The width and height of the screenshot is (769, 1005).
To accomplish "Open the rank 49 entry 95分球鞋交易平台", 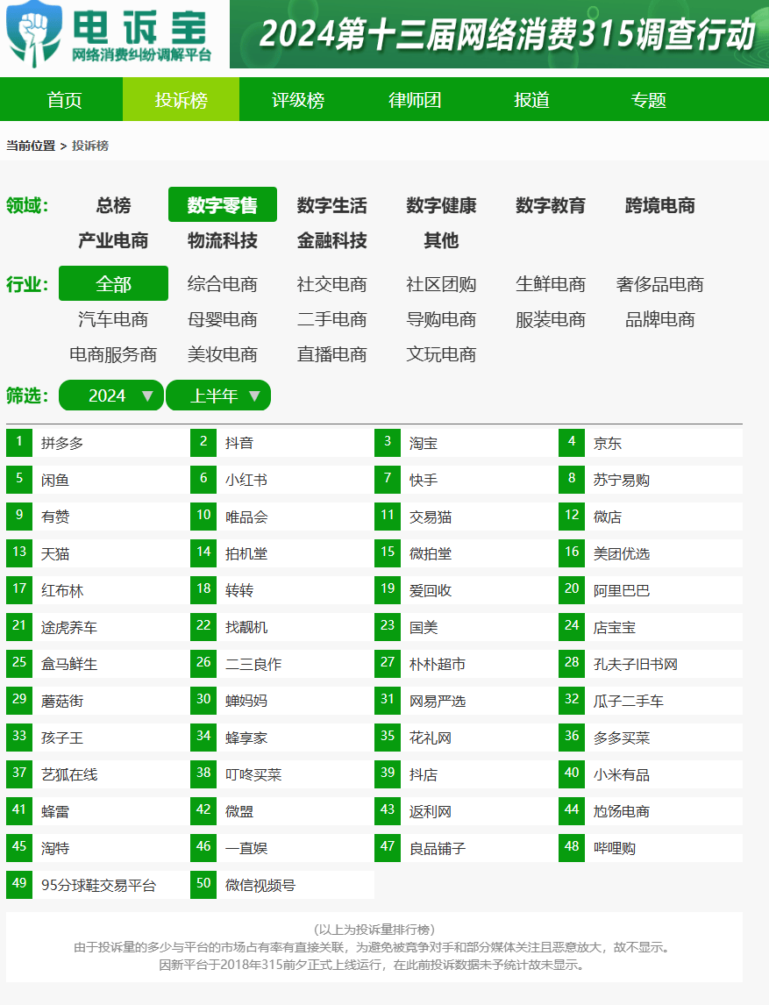I will [98, 885].
